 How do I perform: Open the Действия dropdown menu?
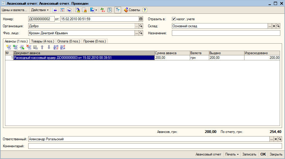[x=40, y=10]
